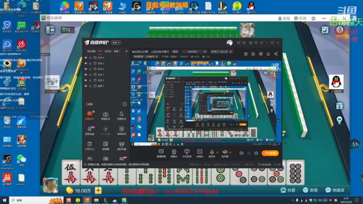The image size is (363, 204).
Task: Select the nine-dot tile at the hand's right end
Action: [295, 172]
